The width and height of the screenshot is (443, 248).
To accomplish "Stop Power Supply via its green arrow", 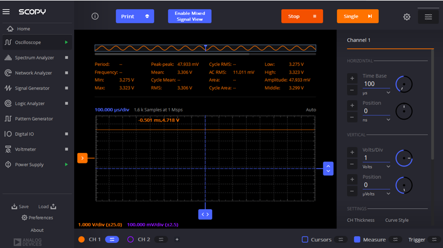I will (x=66, y=165).
